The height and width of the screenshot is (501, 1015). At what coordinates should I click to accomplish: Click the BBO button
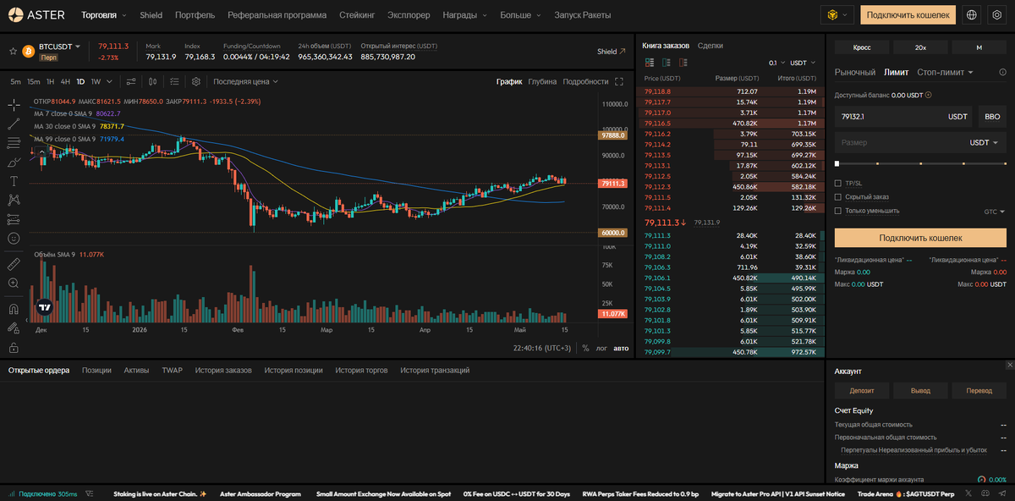pos(991,117)
